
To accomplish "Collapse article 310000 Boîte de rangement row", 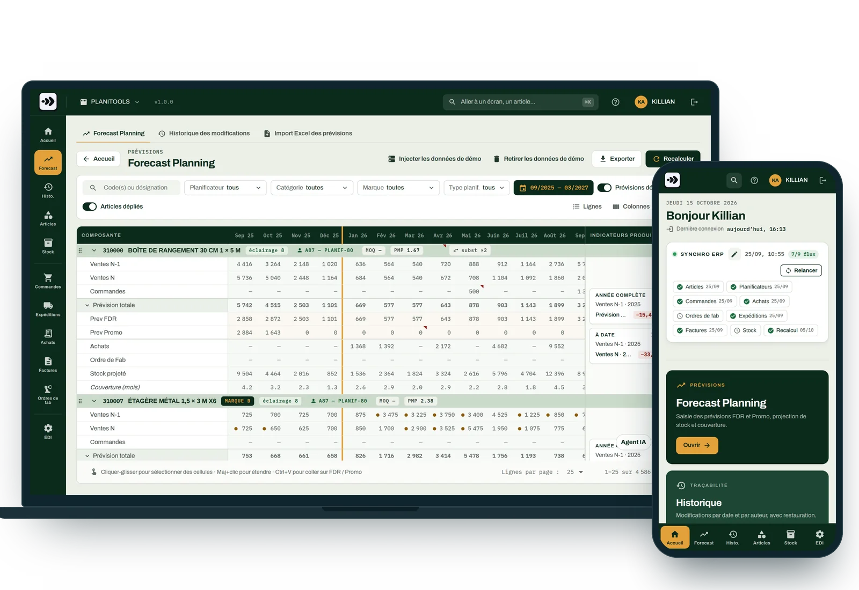I will 94,250.
